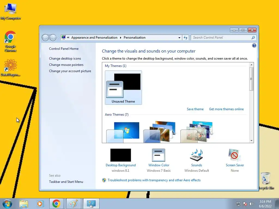The image size is (279, 209).
Task: Expand the breadcrumb double chevron
Action: click(x=68, y=38)
